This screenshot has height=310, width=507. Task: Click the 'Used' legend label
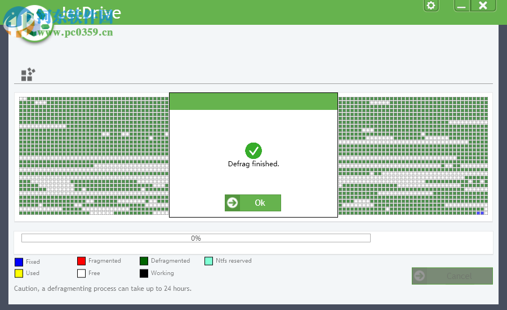click(x=33, y=273)
